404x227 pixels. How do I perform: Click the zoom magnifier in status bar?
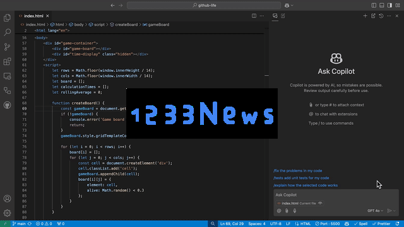(x=213, y=224)
